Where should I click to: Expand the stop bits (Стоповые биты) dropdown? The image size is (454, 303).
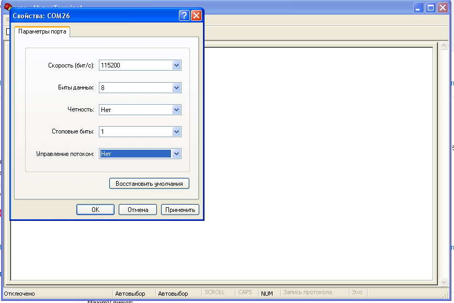click(x=176, y=132)
